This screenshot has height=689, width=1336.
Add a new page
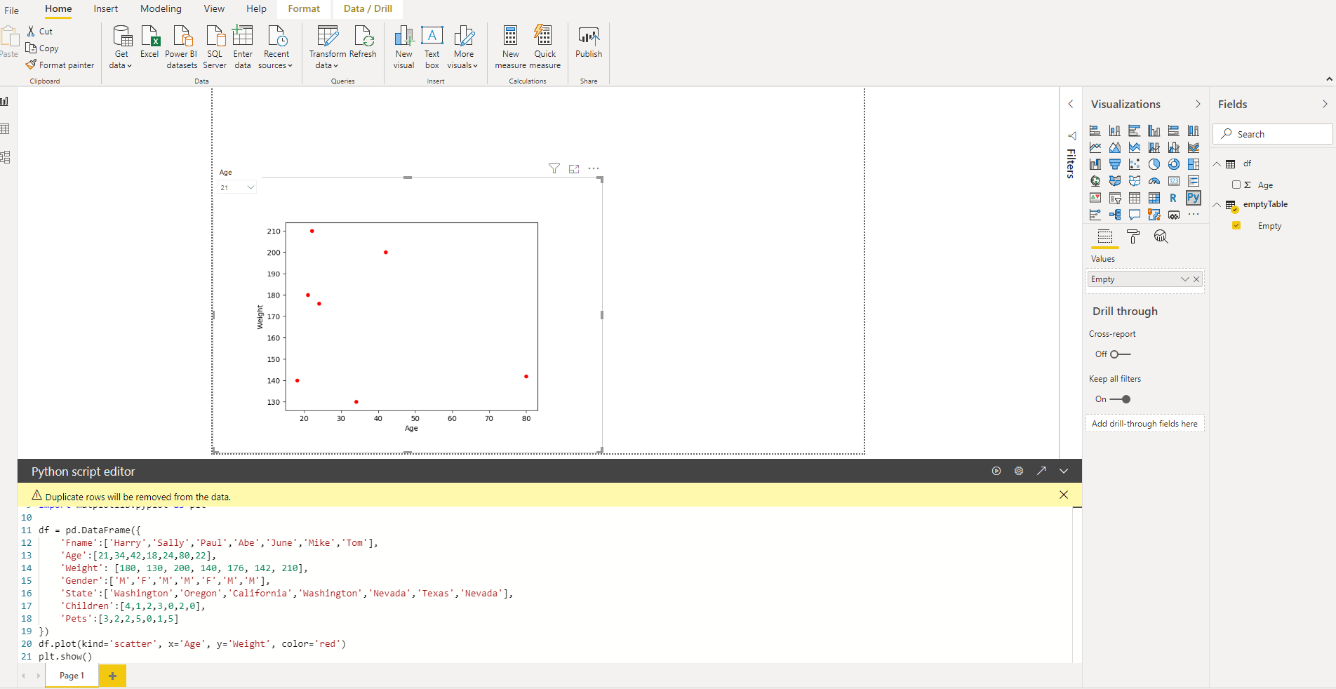point(112,676)
